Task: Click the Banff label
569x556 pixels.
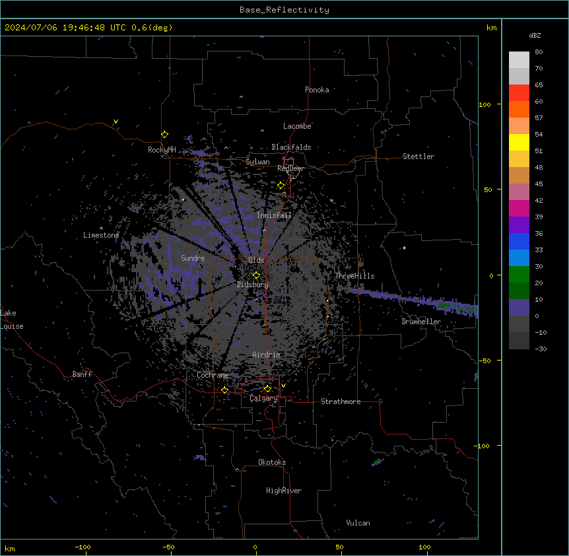Action: (82, 374)
